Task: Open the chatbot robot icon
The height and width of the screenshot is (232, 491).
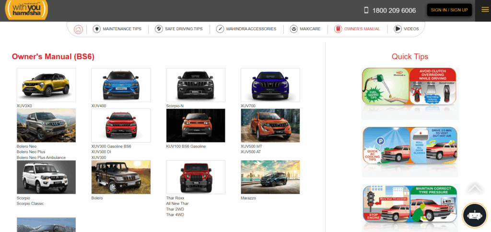Action: [474, 215]
